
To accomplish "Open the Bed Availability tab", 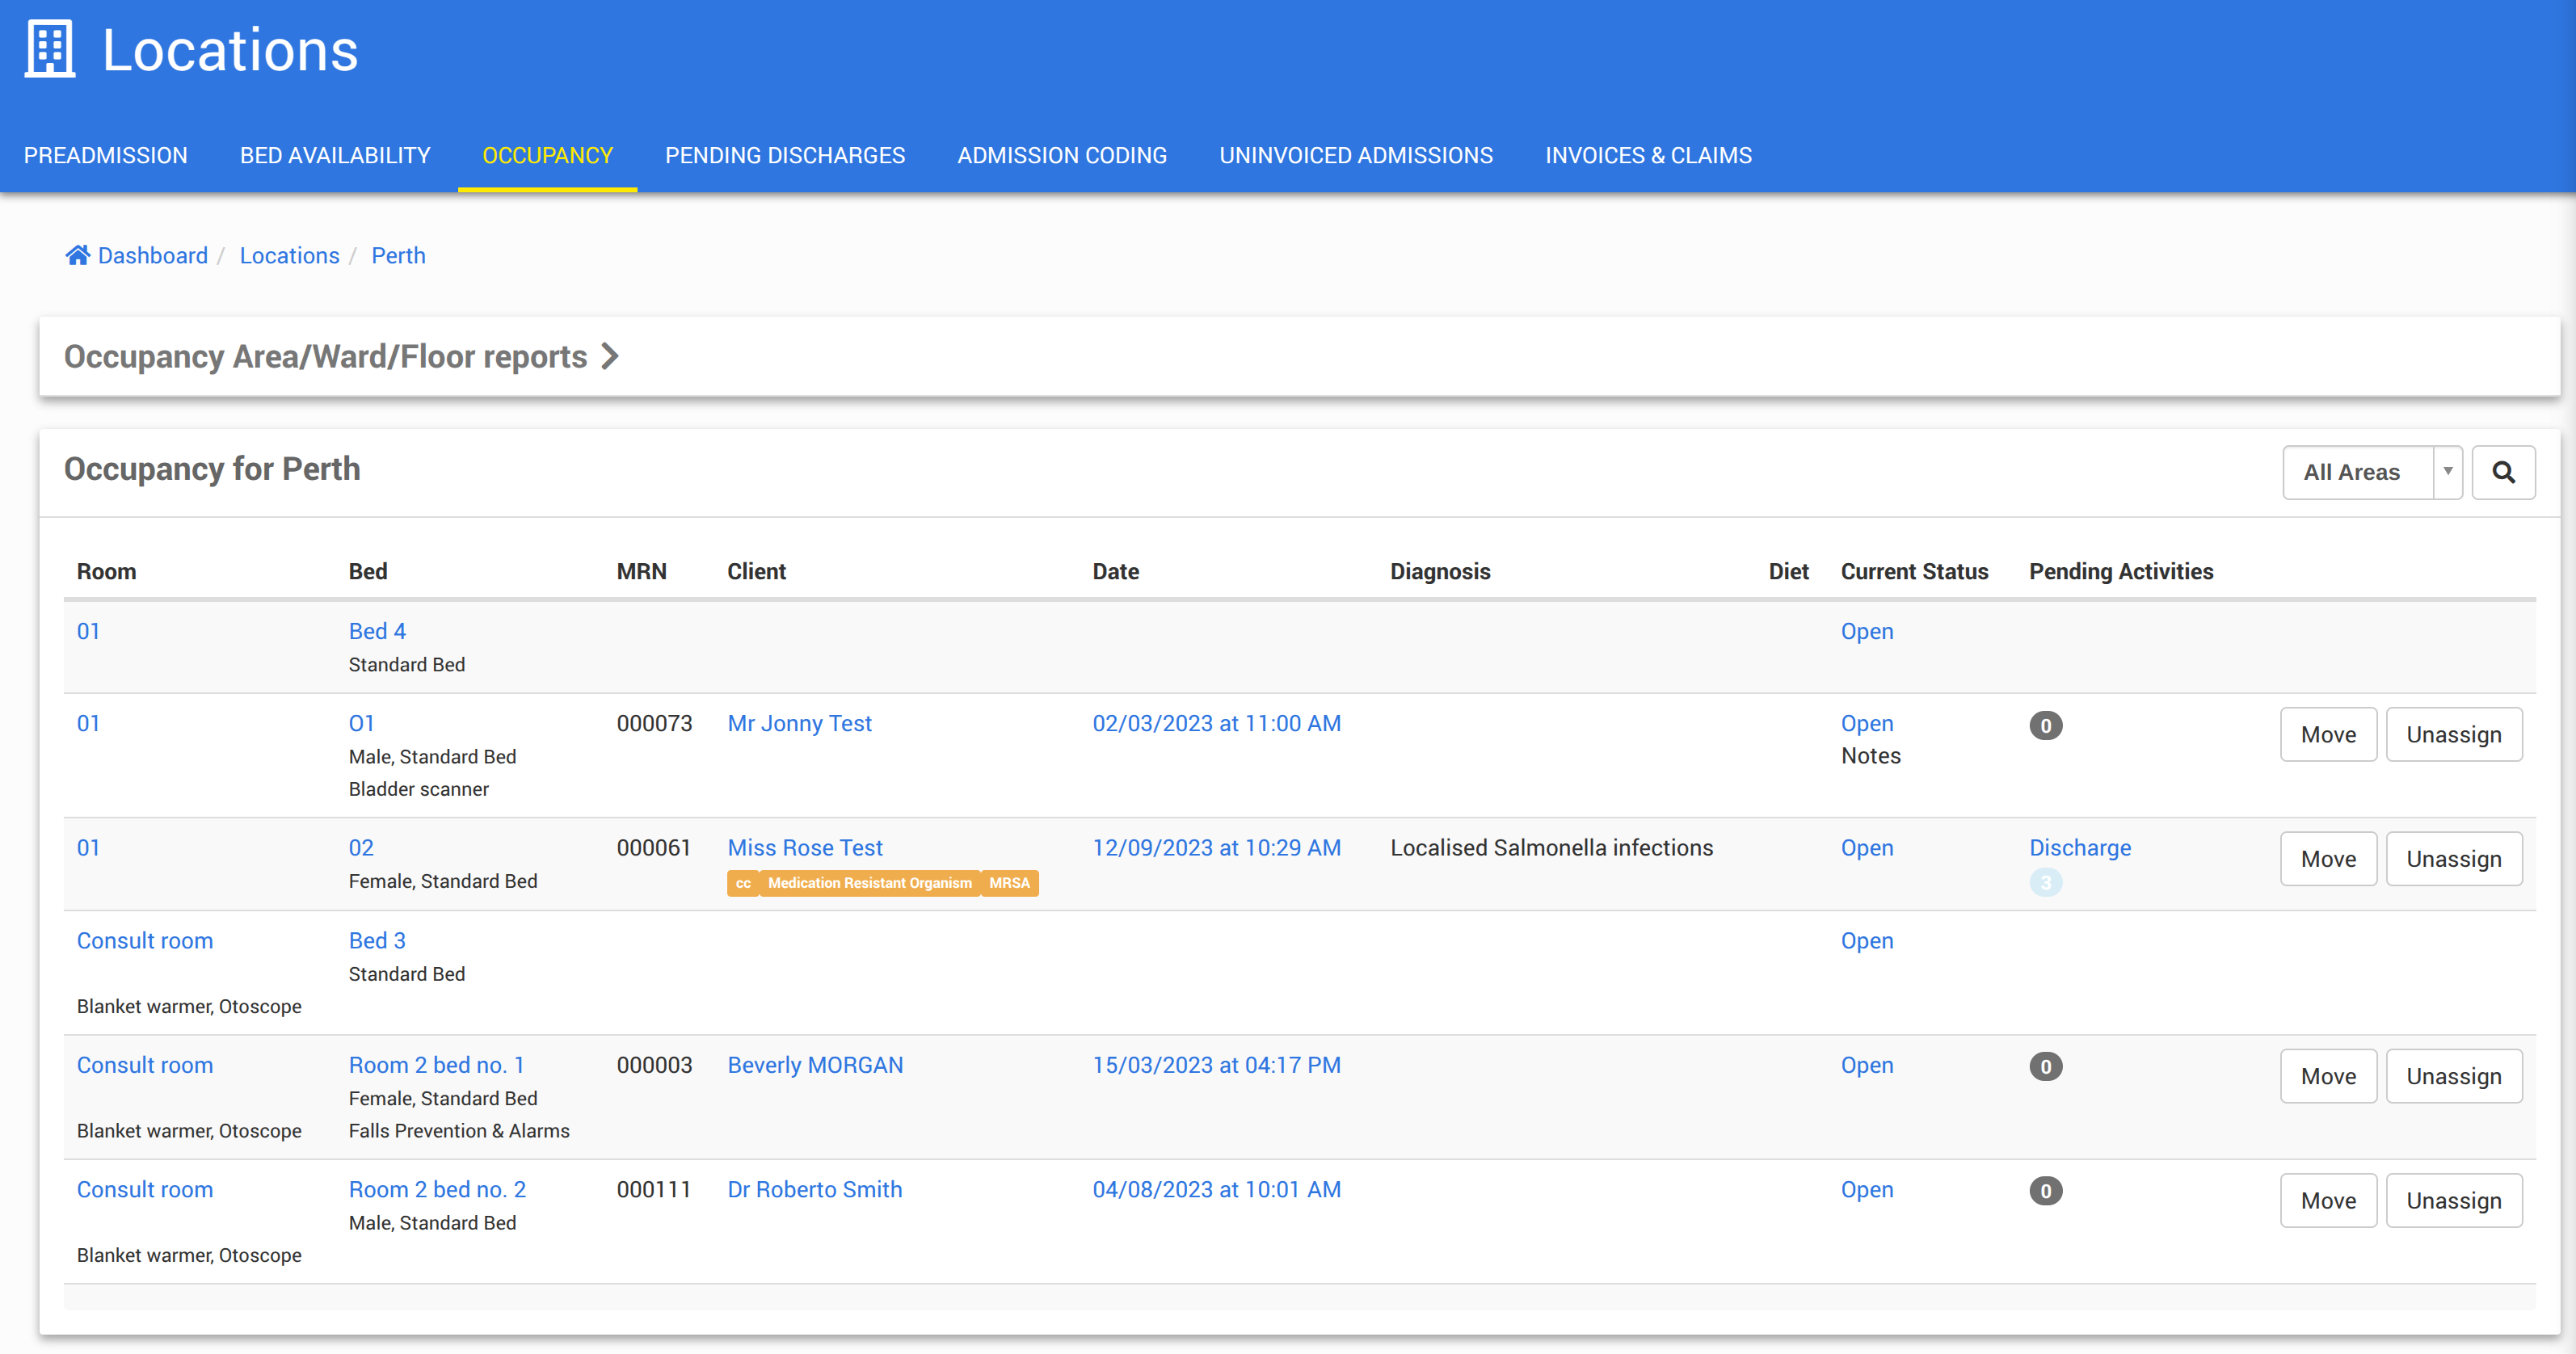I will [x=335, y=155].
